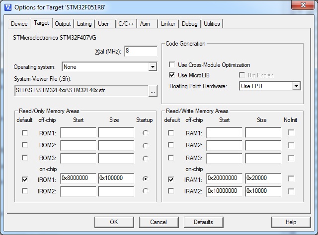Enable NoInit for IRAM2
318x235 pixels.
tap(291, 191)
